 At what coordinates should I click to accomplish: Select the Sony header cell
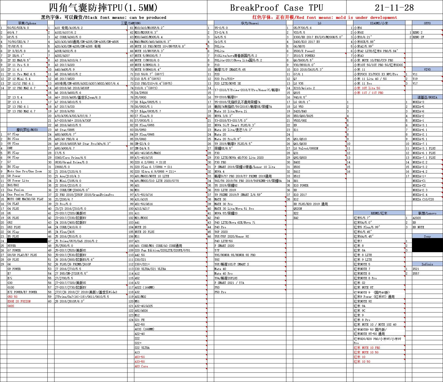click(x=427, y=236)
